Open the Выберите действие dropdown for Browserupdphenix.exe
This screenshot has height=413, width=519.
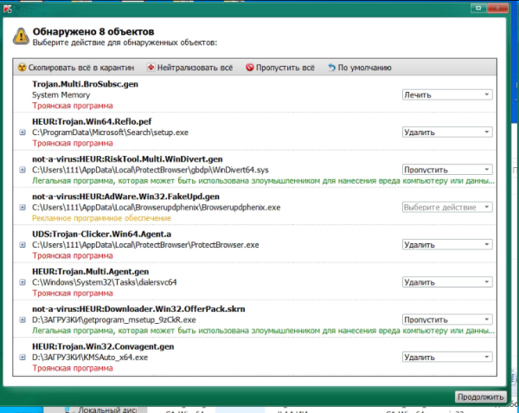click(447, 207)
